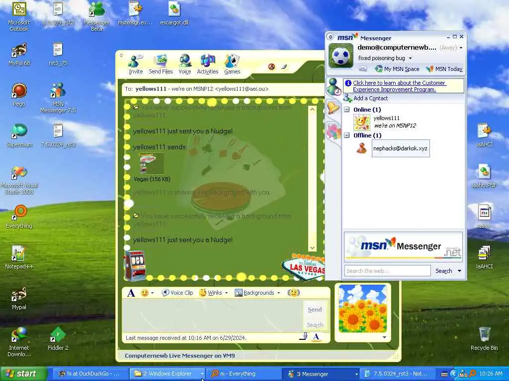
Task: Click the Everything search tray icon
Action: pos(472,374)
